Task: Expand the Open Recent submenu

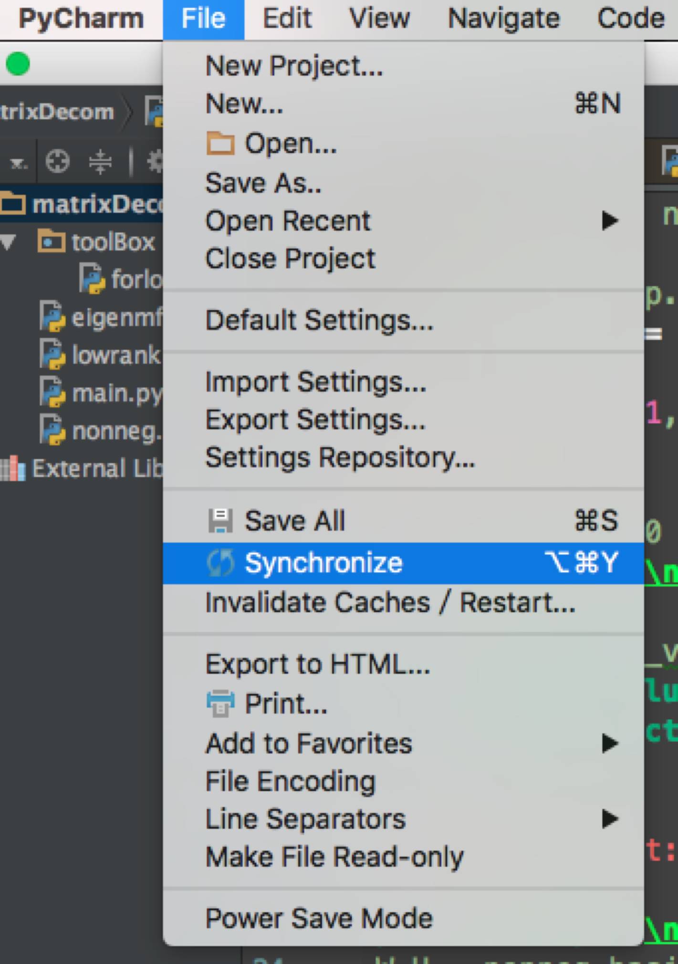Action: [x=404, y=221]
